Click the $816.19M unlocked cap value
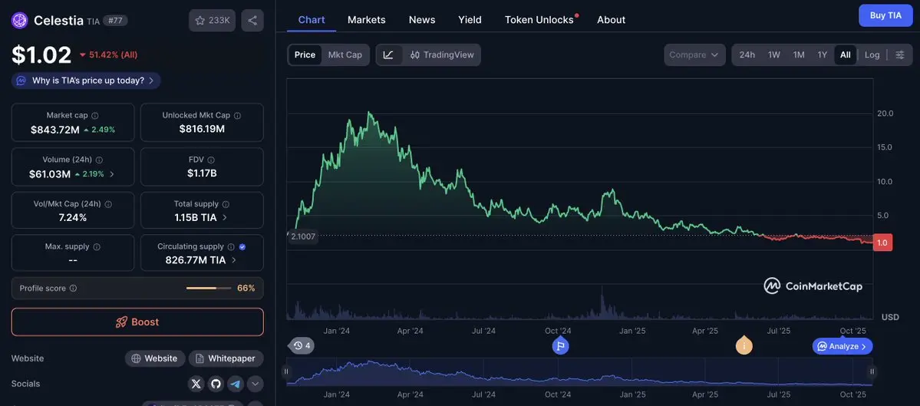This screenshot has width=920, height=406. point(202,129)
